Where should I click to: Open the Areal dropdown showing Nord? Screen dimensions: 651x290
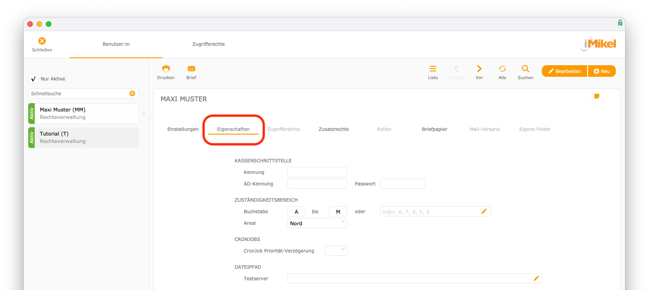[x=317, y=223]
